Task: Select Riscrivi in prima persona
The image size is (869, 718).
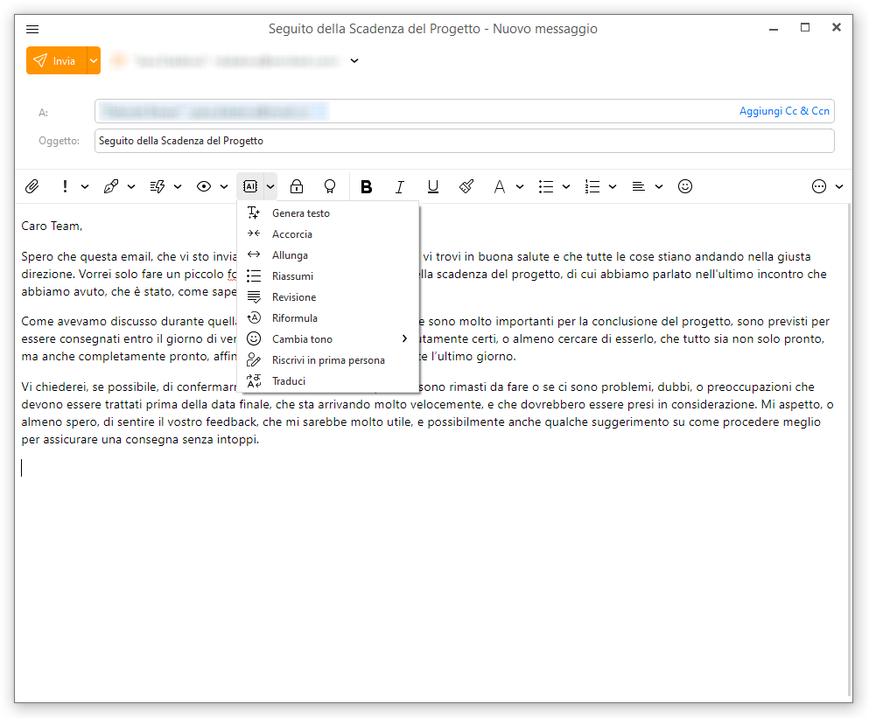Action: 327,360
